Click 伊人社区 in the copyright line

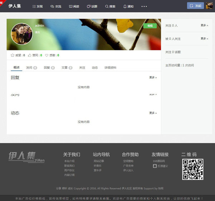127,188
